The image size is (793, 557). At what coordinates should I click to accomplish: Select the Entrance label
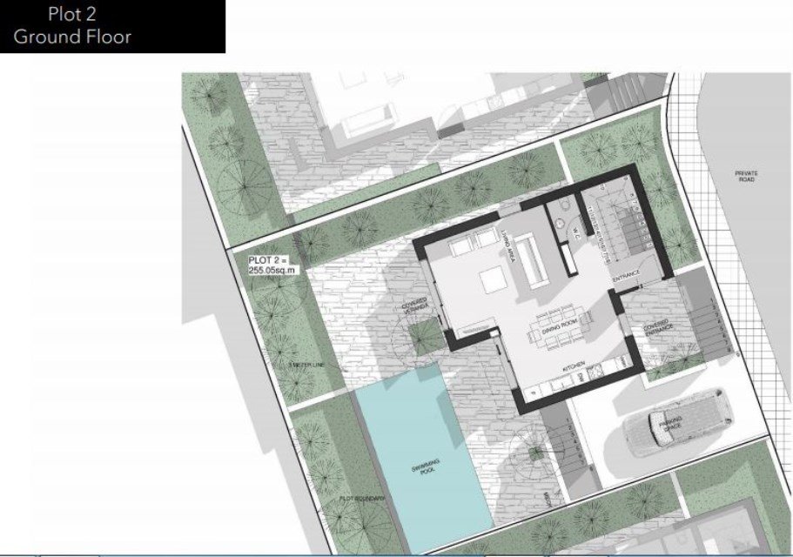pos(627,275)
